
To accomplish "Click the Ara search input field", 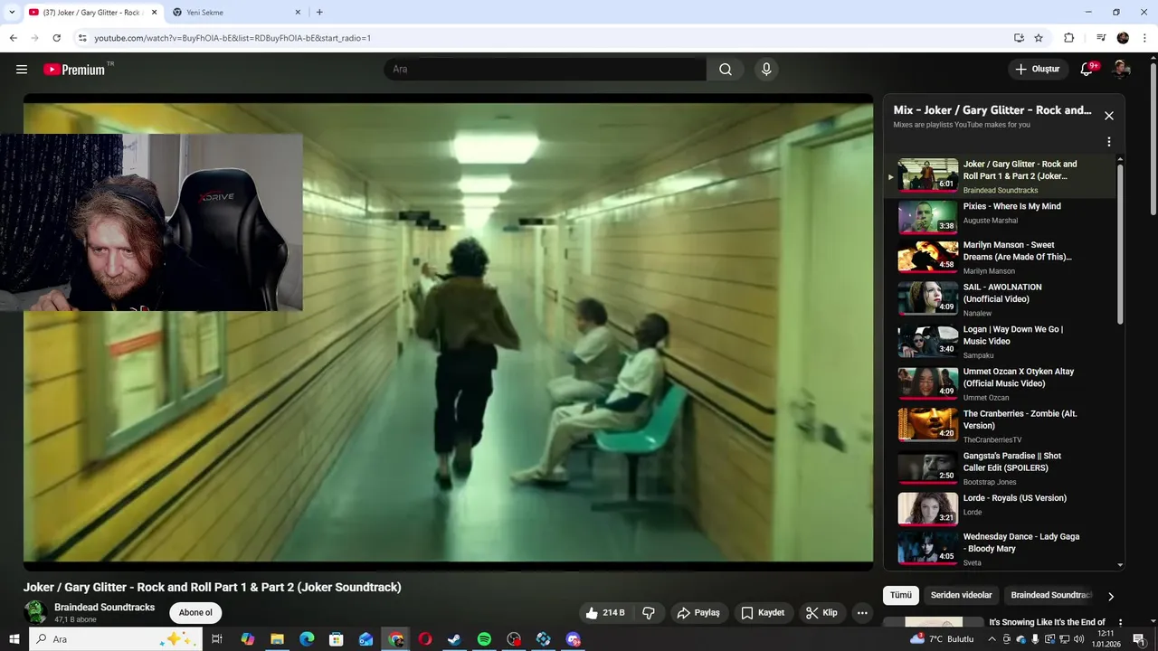I will (546, 70).
